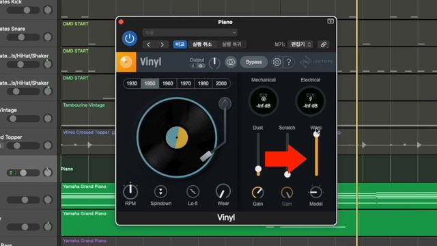This screenshot has height=246, width=437.
Task: Open Vinyl settings gear icon
Action: (x=277, y=62)
